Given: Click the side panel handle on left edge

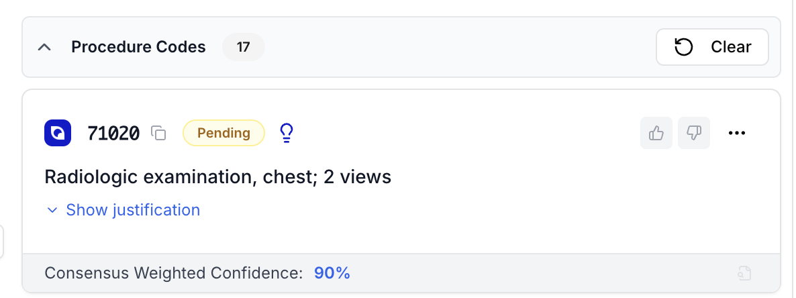Looking at the screenshot, I should 2,242.
